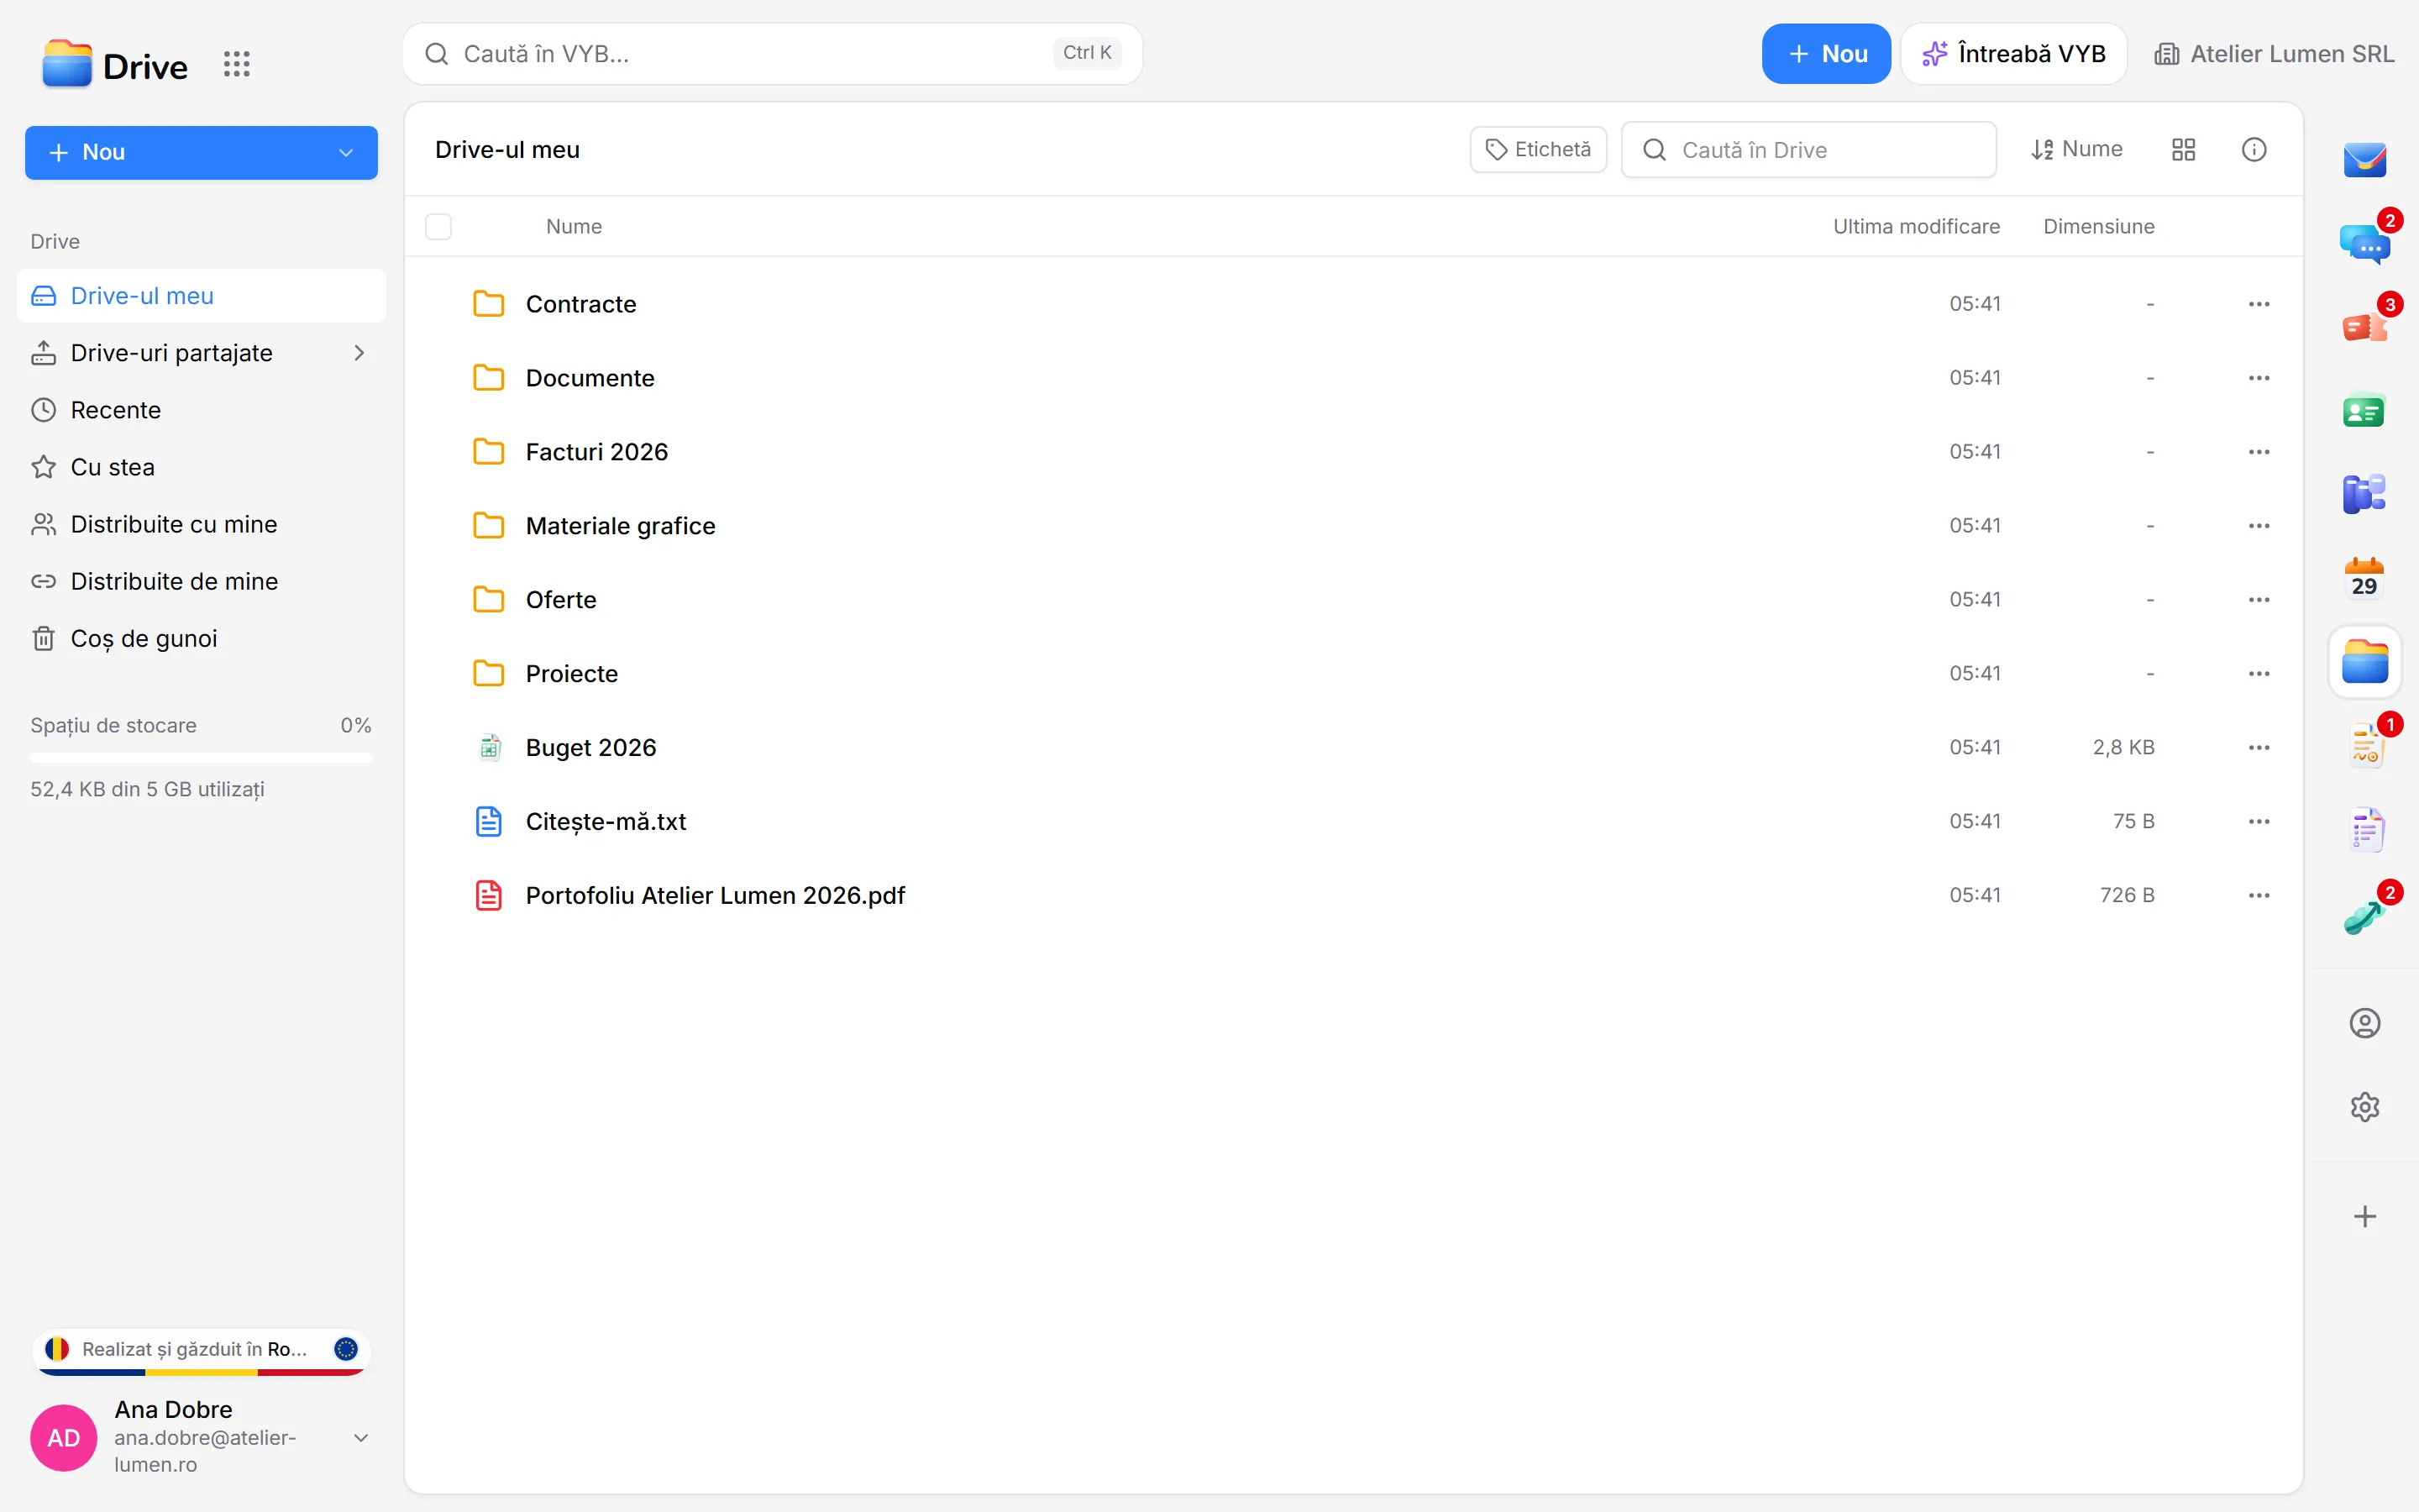Viewport: 2419px width, 1512px height.
Task: Open more options for Portofoliu Atelier Lumen 2026.pdf
Action: pyautogui.click(x=2259, y=896)
